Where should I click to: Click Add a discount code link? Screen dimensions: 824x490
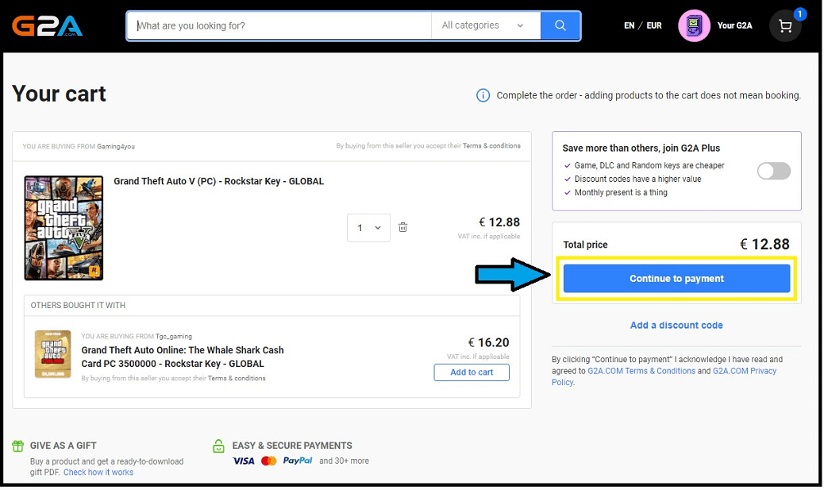[x=676, y=325]
